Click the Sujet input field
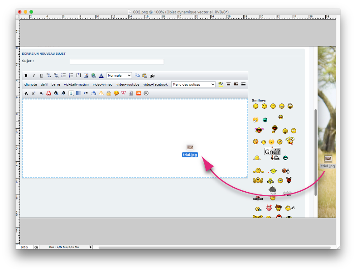The width and height of the screenshot is (356, 272). click(116, 62)
